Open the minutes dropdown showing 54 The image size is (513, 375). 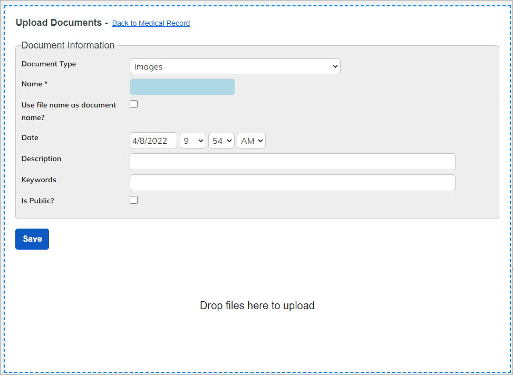click(221, 141)
